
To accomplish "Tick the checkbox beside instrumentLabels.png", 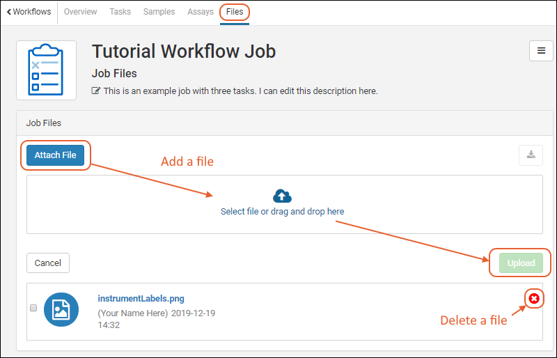I will [x=33, y=308].
